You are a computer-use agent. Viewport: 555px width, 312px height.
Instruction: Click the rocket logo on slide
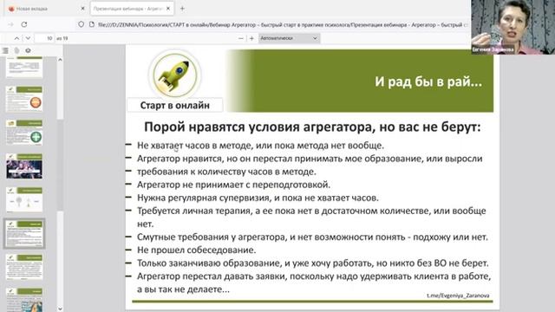click(x=175, y=75)
